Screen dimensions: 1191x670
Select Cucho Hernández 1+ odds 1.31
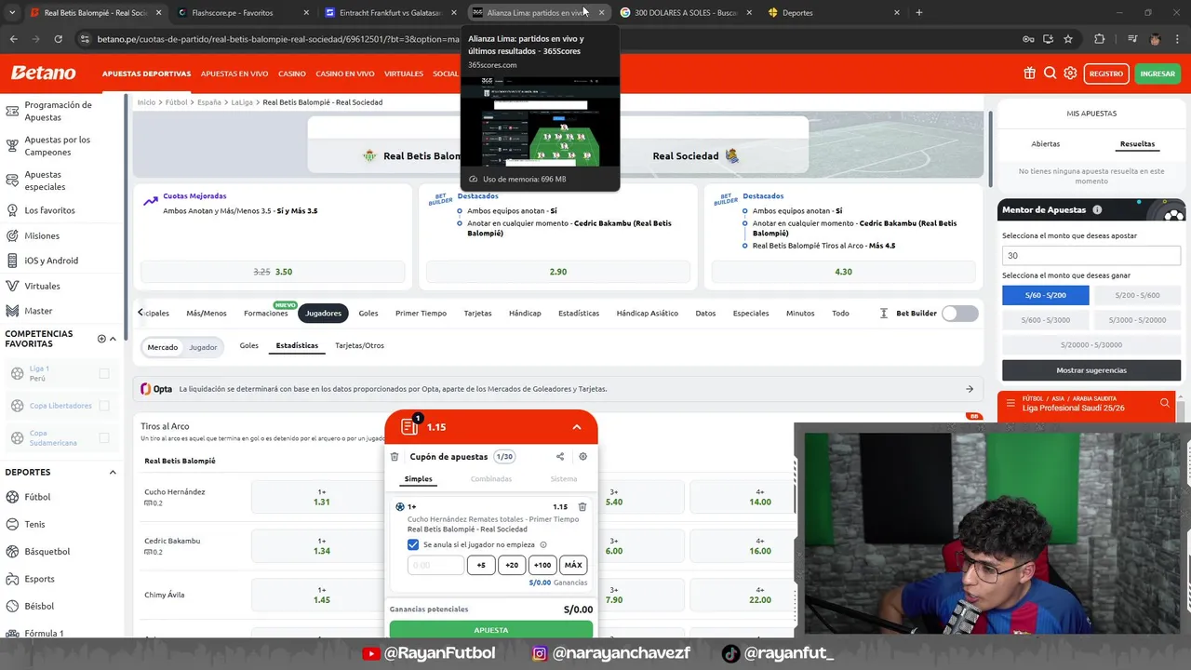(x=322, y=497)
